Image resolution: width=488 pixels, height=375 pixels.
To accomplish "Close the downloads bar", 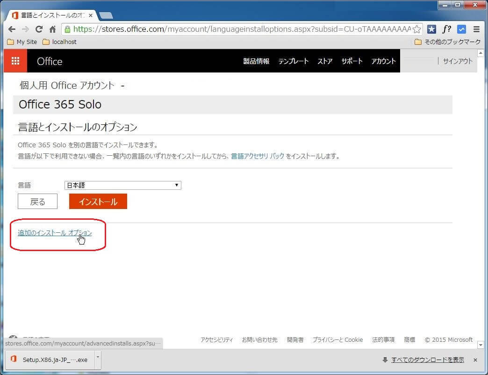I will (x=475, y=360).
